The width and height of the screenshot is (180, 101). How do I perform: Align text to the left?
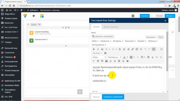pyautogui.click(x=120, y=49)
